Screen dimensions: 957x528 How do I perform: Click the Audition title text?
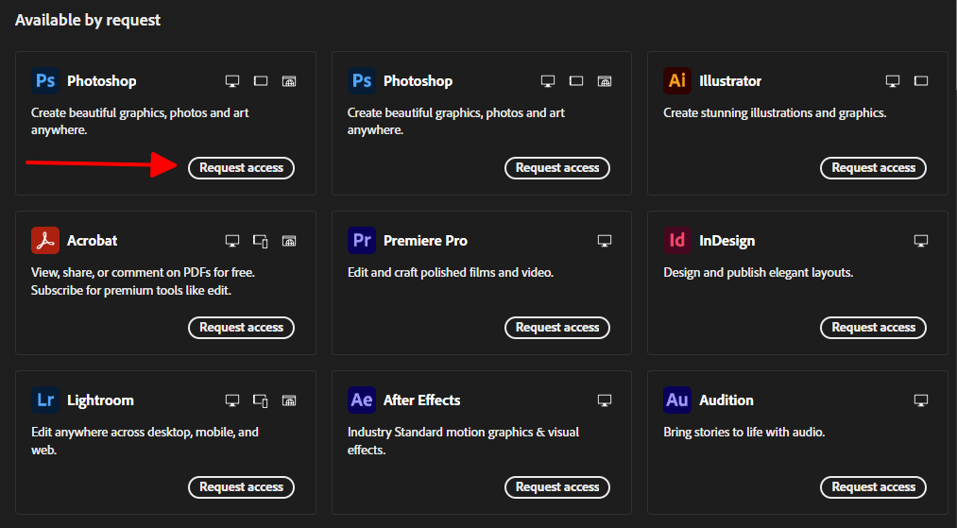tap(726, 400)
